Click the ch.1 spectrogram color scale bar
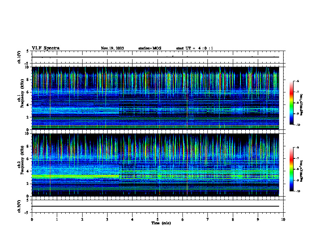319x246 pixels. pos(291,103)
